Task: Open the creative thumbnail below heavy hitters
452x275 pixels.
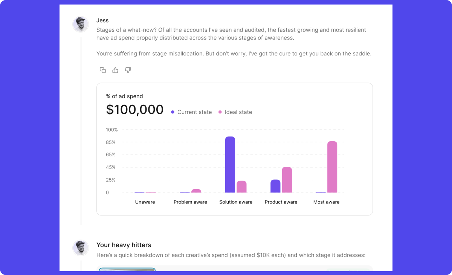Action: (x=127, y=269)
